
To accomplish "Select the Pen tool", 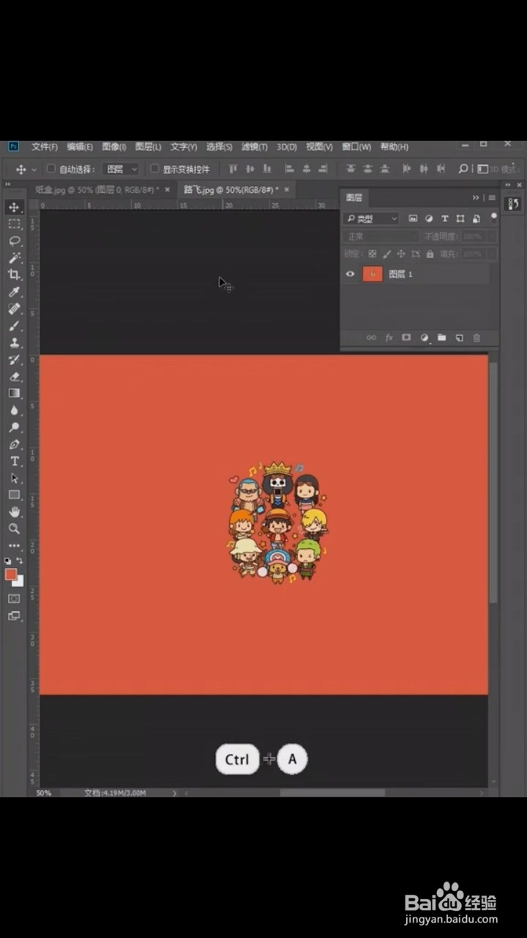I will pos(14,444).
